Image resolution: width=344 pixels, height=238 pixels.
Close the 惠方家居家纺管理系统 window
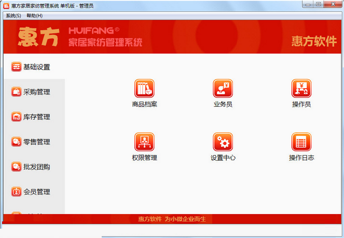[x=333, y=4]
